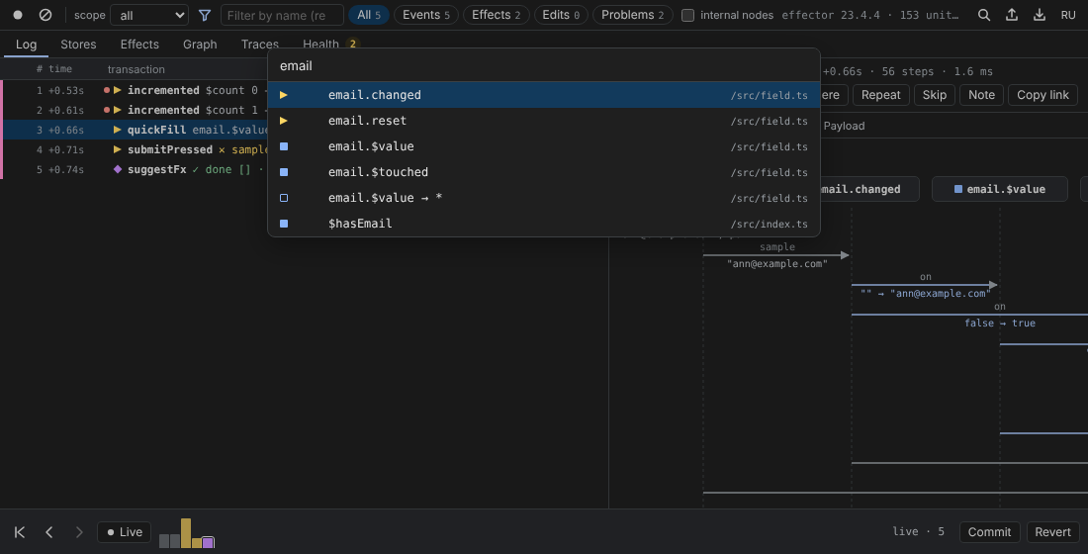This screenshot has height=554, width=1088.
Task: Choose email.$value → * result
Action: pos(544,198)
